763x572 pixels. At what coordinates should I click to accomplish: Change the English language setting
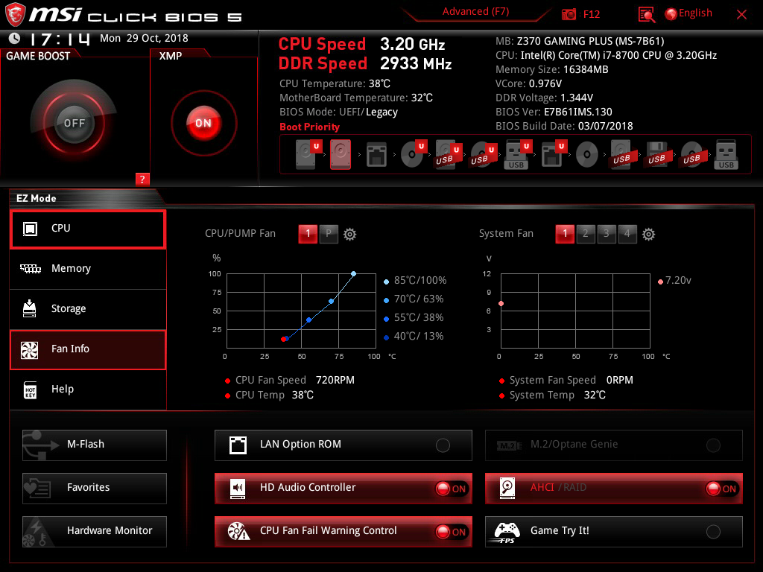[x=688, y=13]
